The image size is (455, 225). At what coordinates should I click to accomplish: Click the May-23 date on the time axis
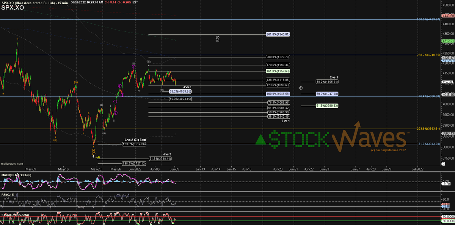[x=97, y=169]
